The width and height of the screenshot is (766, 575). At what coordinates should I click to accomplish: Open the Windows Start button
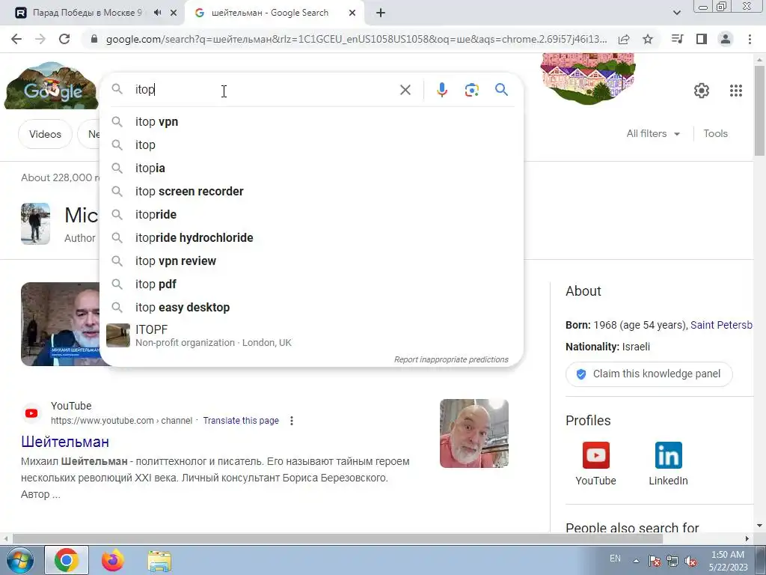[x=19, y=560]
